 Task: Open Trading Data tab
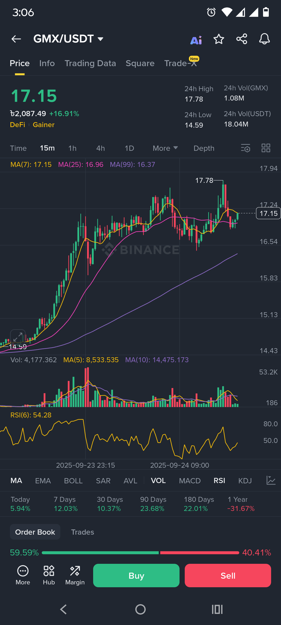[90, 63]
